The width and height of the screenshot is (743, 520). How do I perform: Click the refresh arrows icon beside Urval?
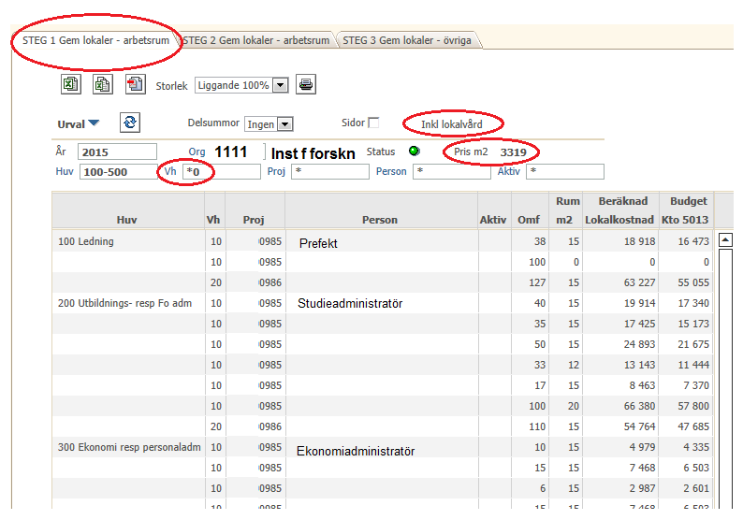(x=130, y=123)
